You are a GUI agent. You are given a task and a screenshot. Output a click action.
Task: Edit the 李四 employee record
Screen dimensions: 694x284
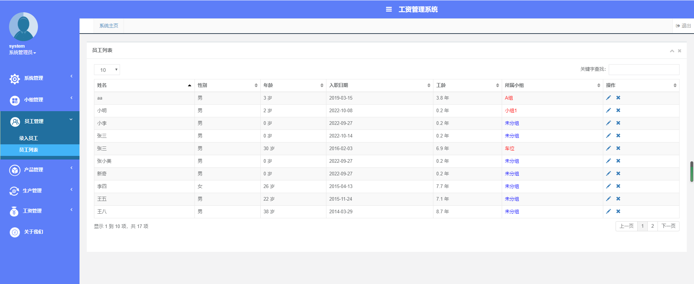(608, 186)
